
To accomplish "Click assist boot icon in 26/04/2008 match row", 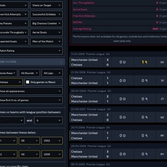I will click(146, 99).
